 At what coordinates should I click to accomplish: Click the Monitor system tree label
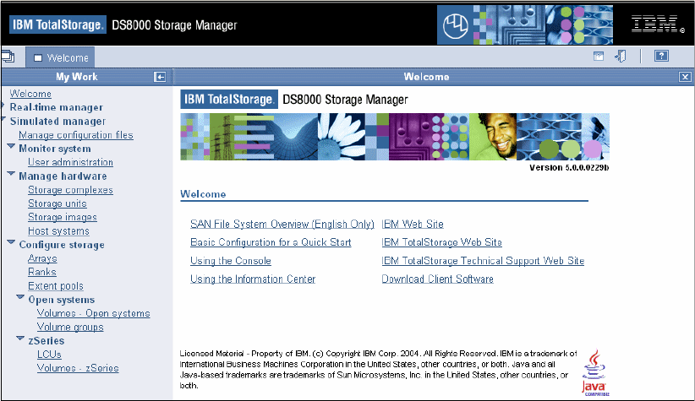pos(55,149)
